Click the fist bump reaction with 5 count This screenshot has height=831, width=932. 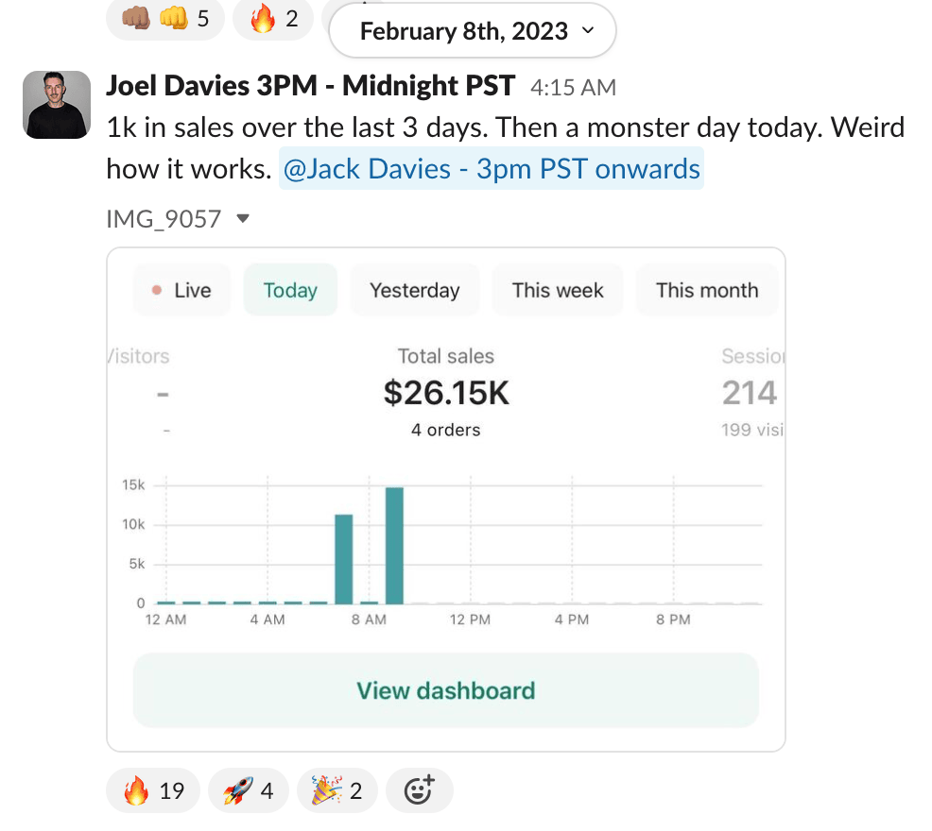[x=165, y=18]
